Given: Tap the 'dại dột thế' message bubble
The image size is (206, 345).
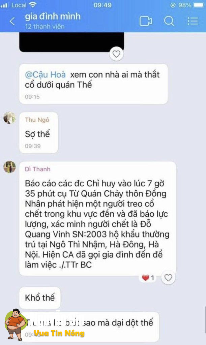Looking at the screenshot, I should click(89, 326).
